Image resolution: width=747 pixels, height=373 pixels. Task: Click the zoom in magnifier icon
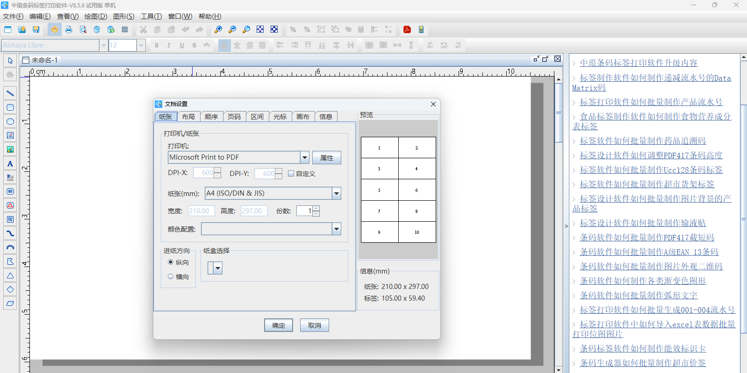click(x=218, y=29)
